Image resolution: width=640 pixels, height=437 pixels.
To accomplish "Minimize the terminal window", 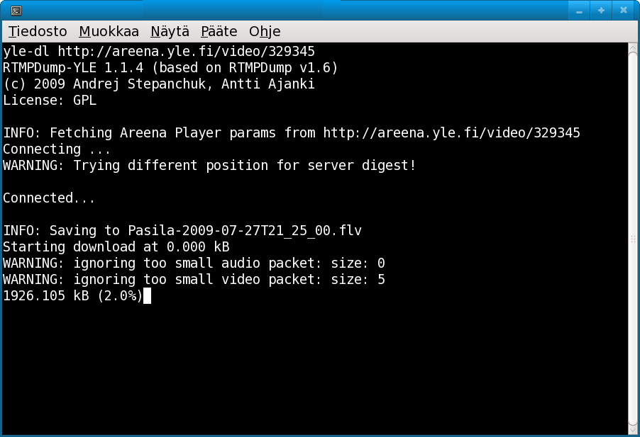I will click(x=580, y=11).
